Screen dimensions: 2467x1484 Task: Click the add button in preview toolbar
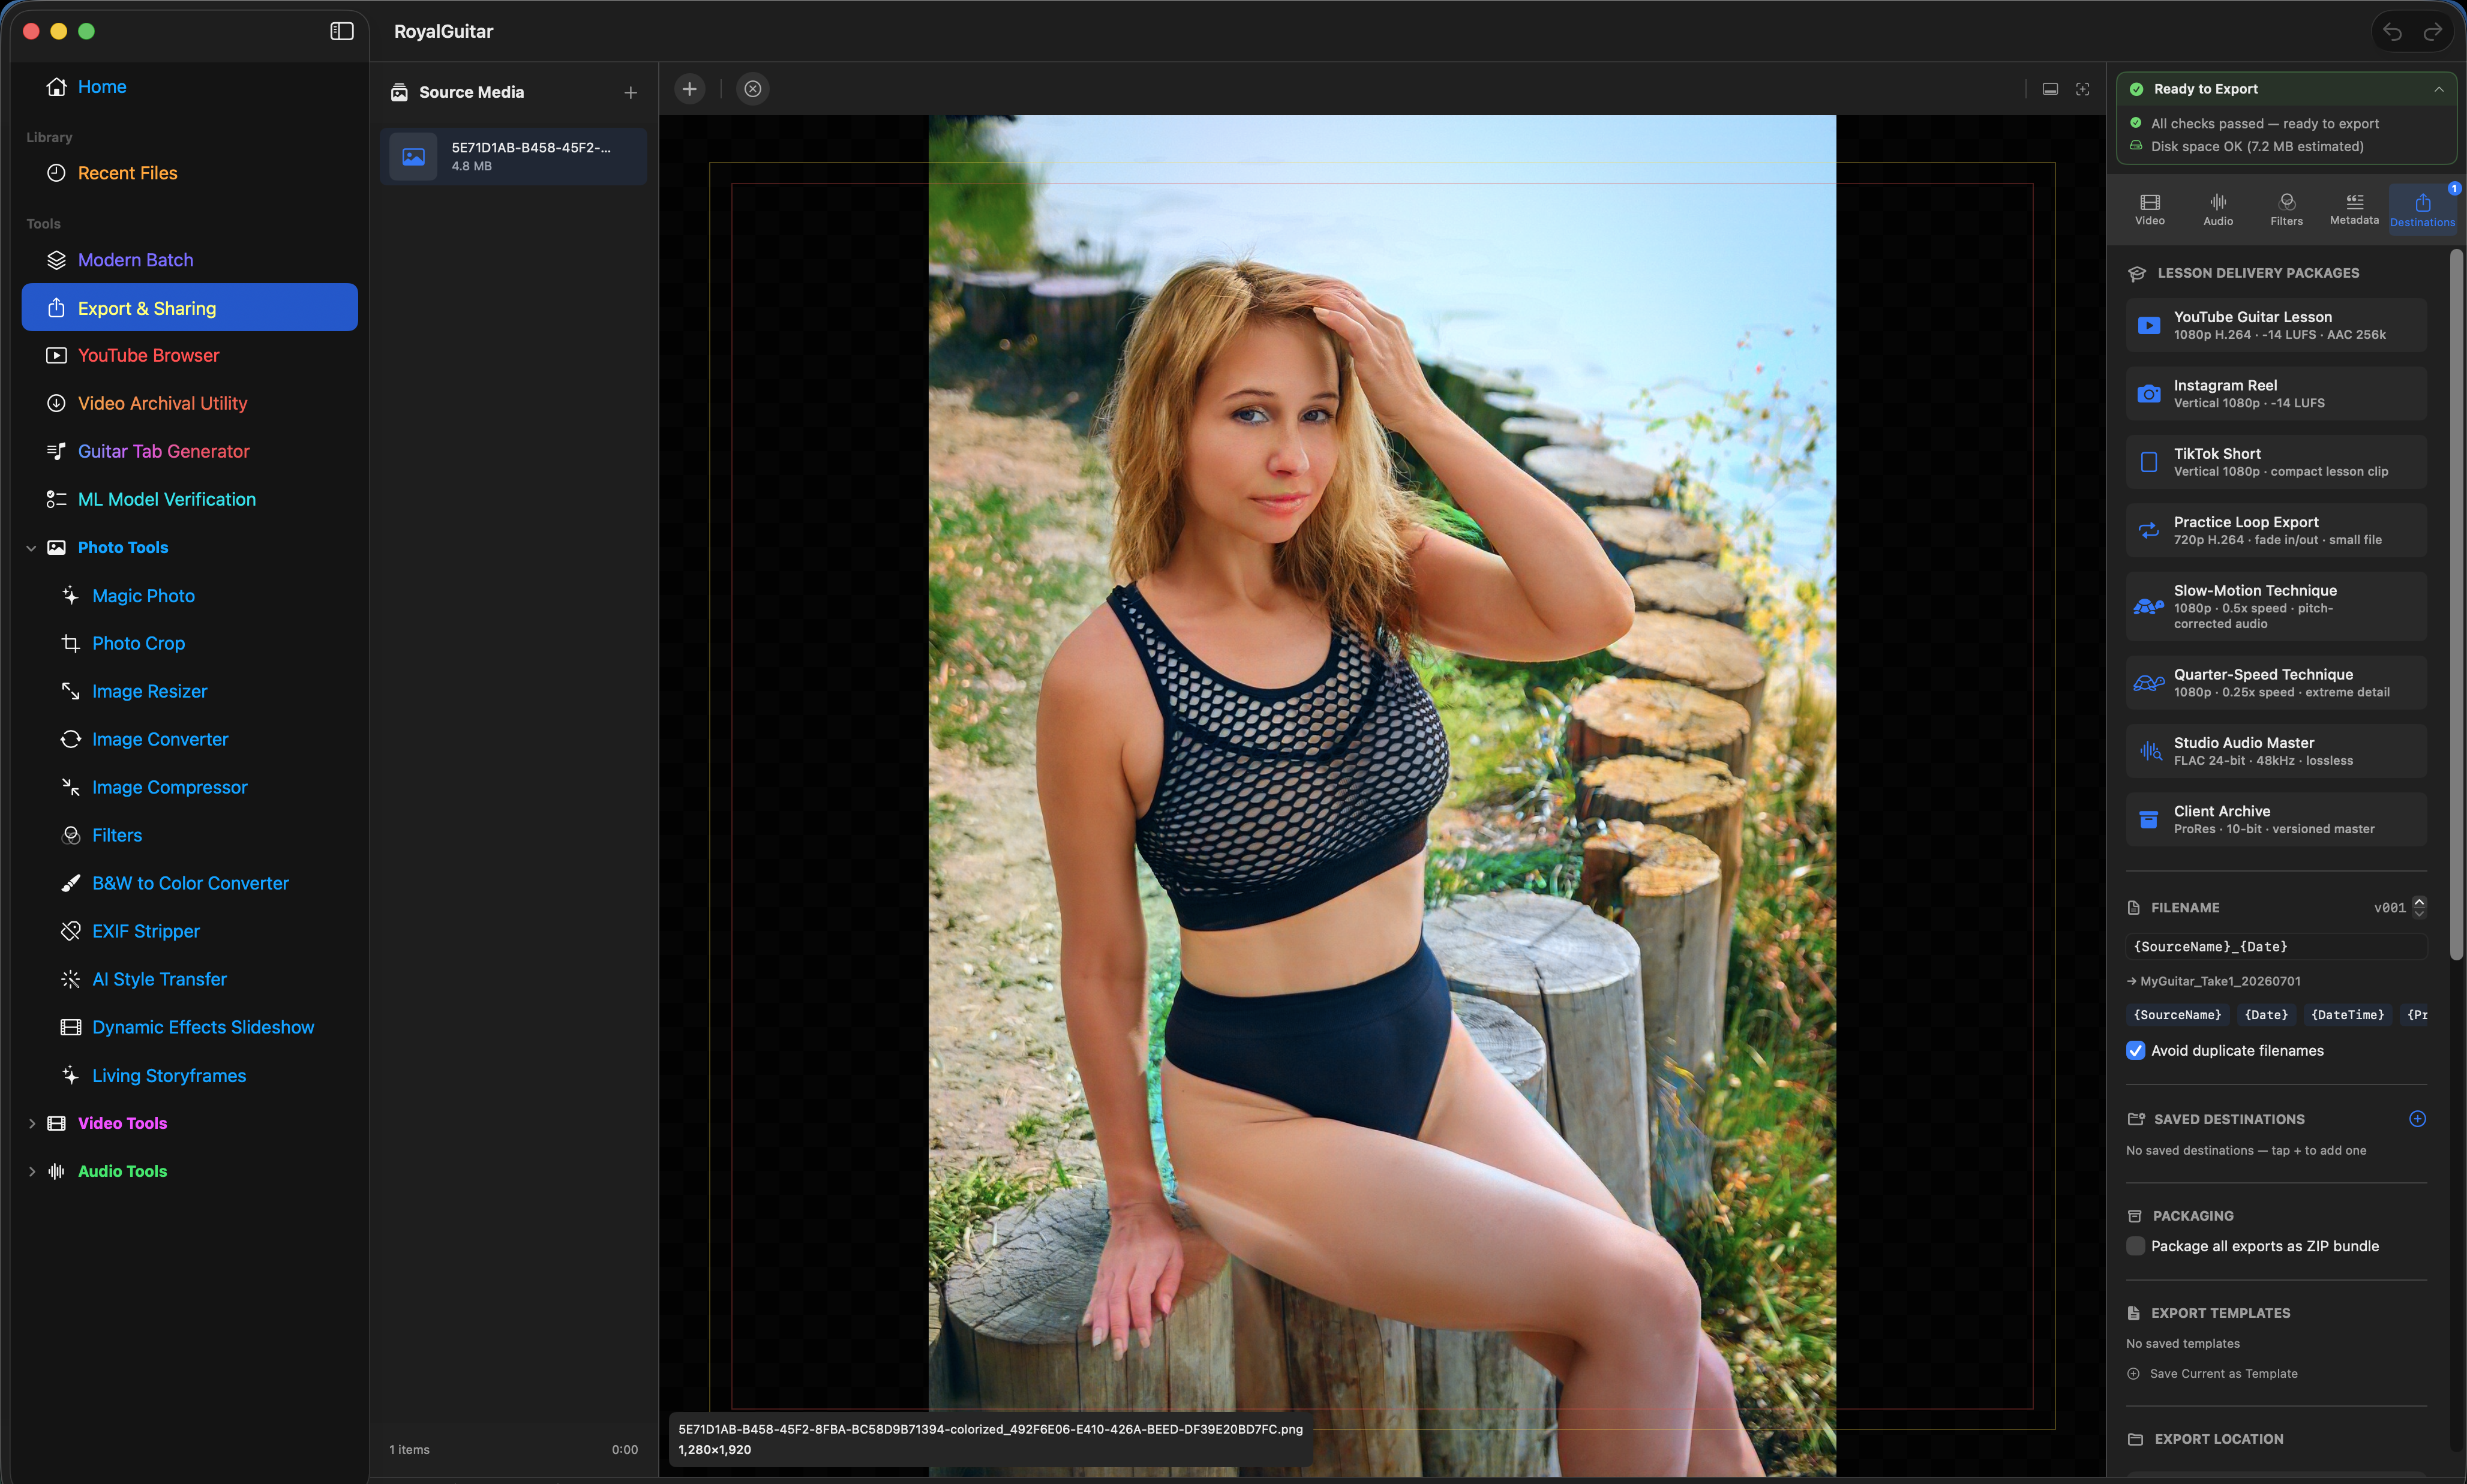(x=689, y=89)
